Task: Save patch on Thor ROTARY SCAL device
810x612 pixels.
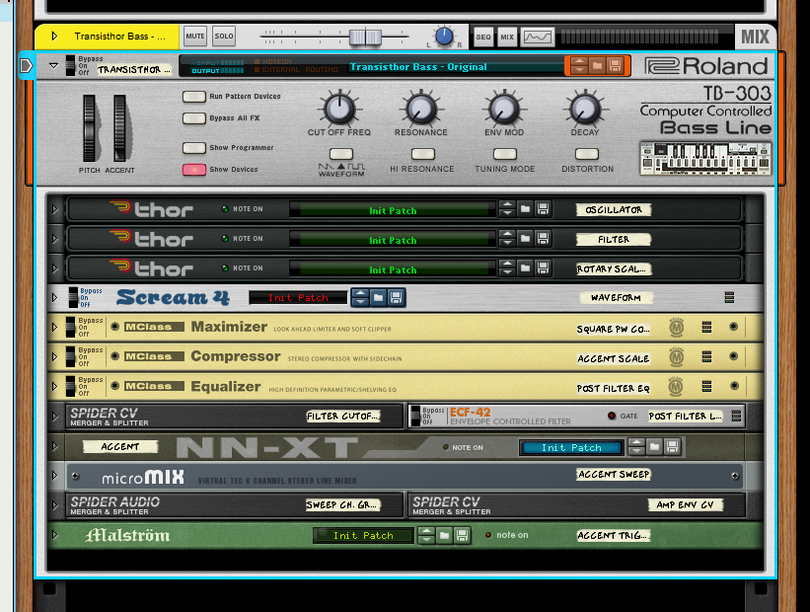Action: click(543, 268)
